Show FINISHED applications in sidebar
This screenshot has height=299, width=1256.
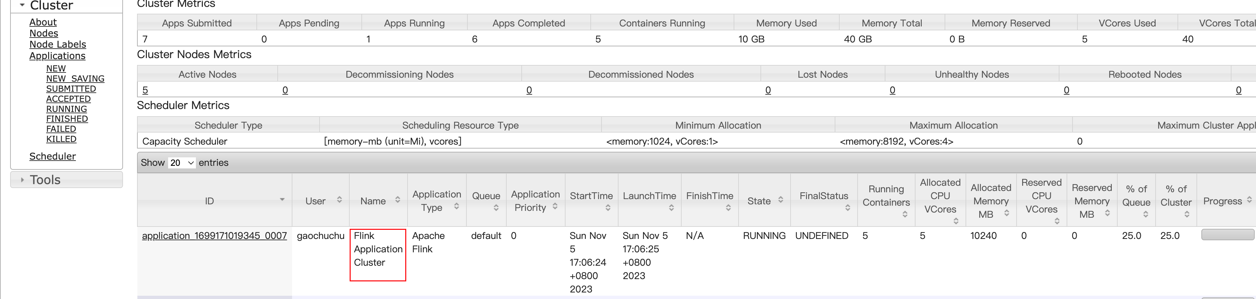(x=67, y=119)
